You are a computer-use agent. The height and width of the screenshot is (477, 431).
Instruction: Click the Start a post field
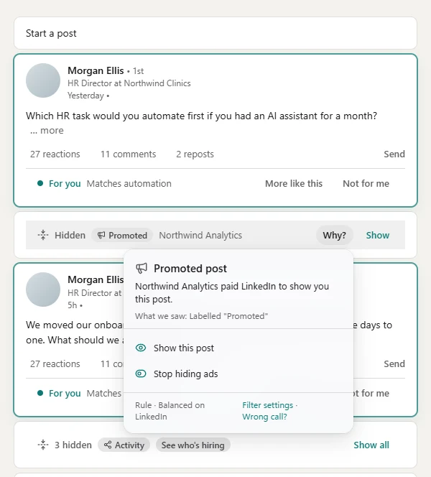tap(215, 33)
